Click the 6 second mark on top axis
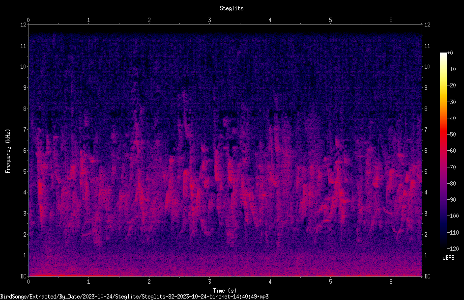The height and width of the screenshot is (300, 464). 391,20
